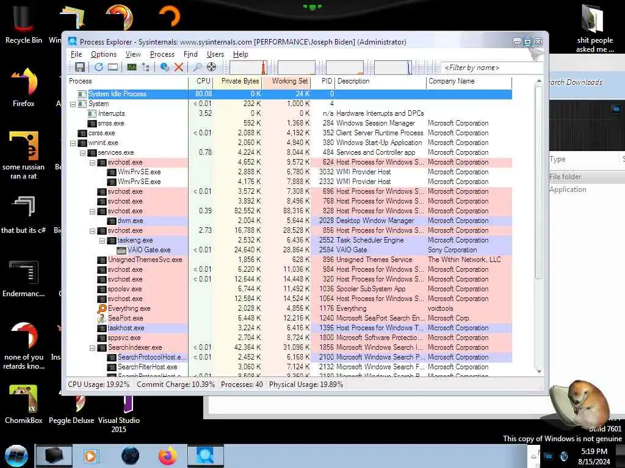Open the Users menu
The height and width of the screenshot is (468, 625).
coord(215,54)
